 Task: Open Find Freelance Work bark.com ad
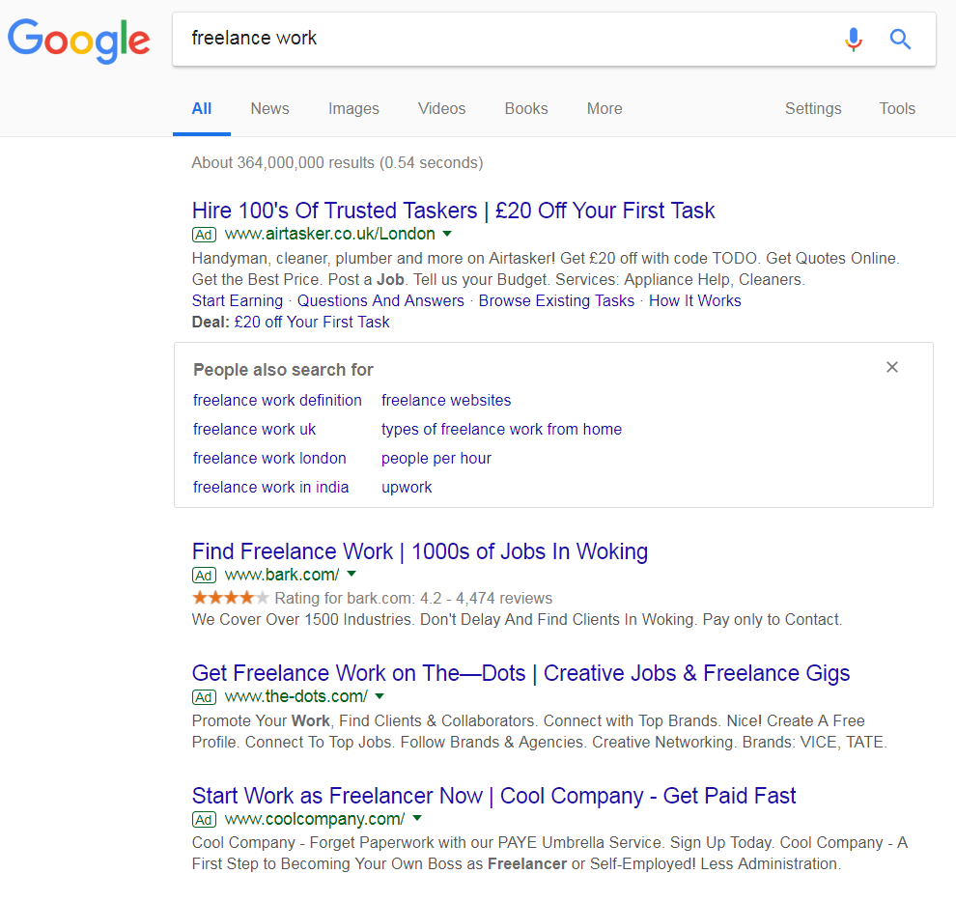(419, 551)
